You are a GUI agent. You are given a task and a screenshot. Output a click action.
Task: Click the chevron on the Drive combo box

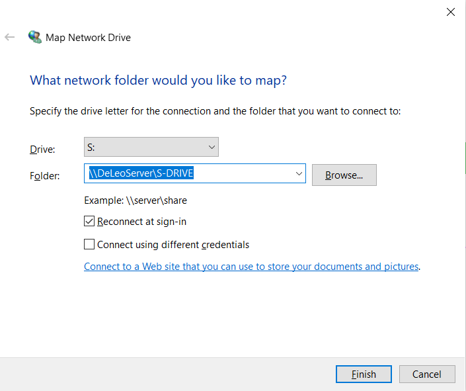point(212,147)
